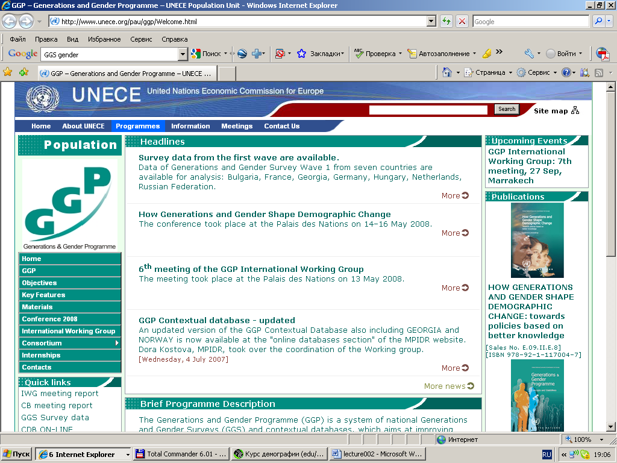The image size is (617, 463).
Task: Expand the search provider dropdown arrow
Action: [x=609, y=21]
